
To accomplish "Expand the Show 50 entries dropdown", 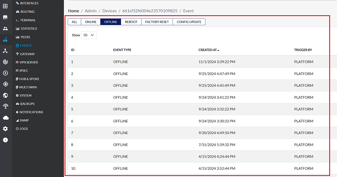I will (x=89, y=35).
